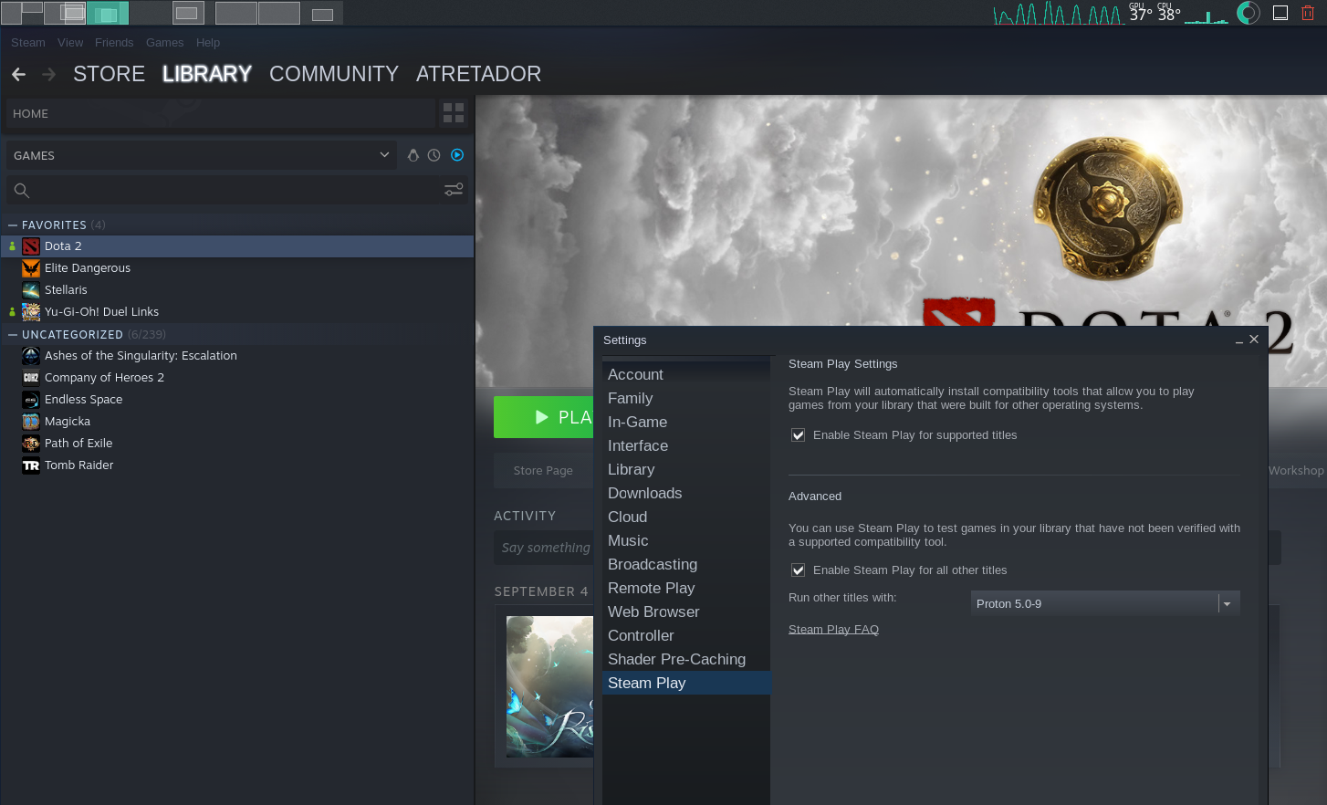Viewport: 1327px width, 805px height.
Task: Click Company of Heroes 2 icon
Action: pyautogui.click(x=31, y=378)
